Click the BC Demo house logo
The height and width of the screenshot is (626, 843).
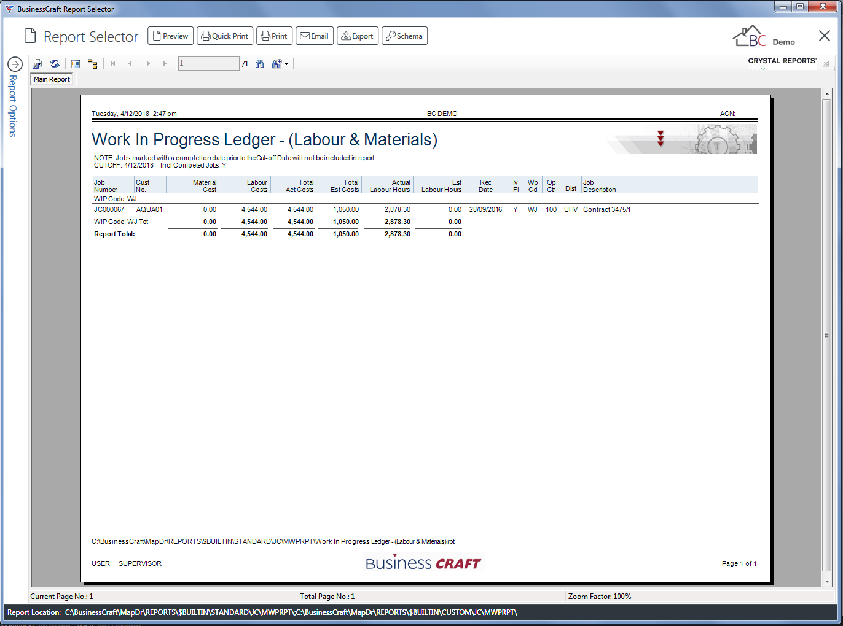click(764, 36)
